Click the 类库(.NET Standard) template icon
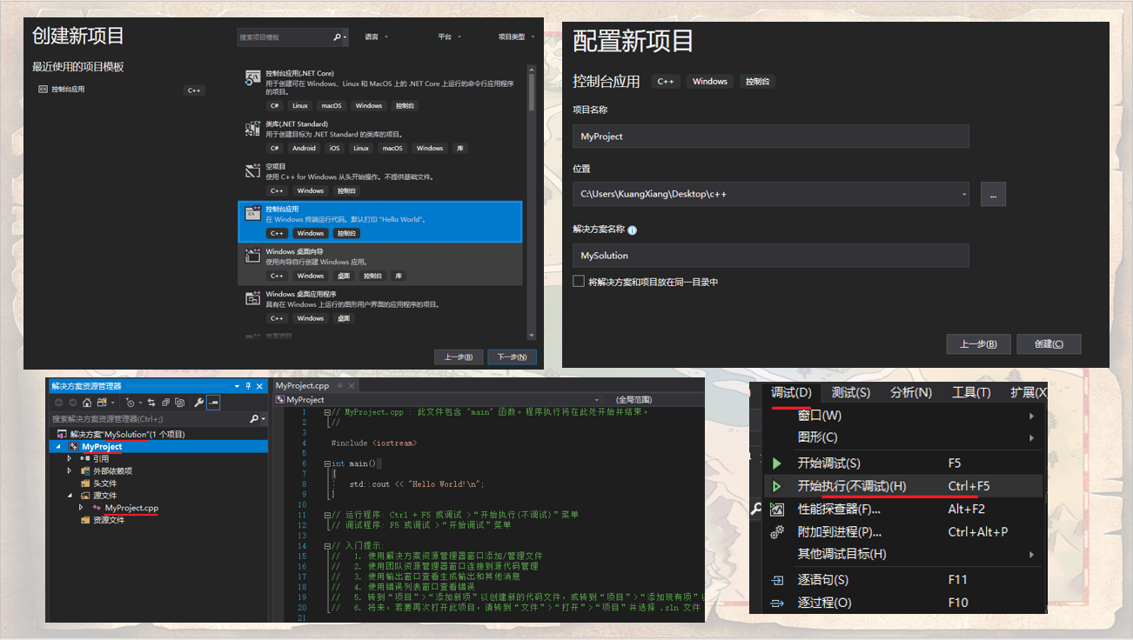 pos(252,129)
